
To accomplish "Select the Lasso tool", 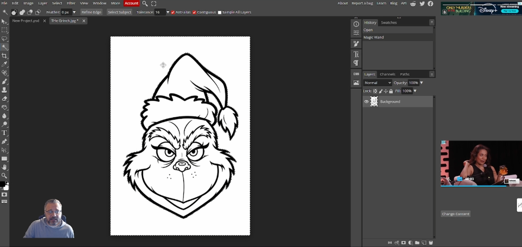I will click(4, 39).
